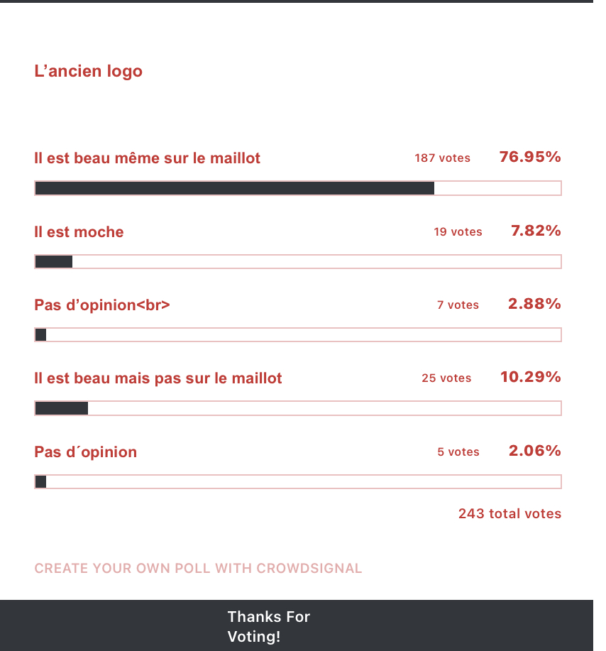Click the result bar for the 2.88% answer
The height and width of the screenshot is (651, 606).
(298, 335)
